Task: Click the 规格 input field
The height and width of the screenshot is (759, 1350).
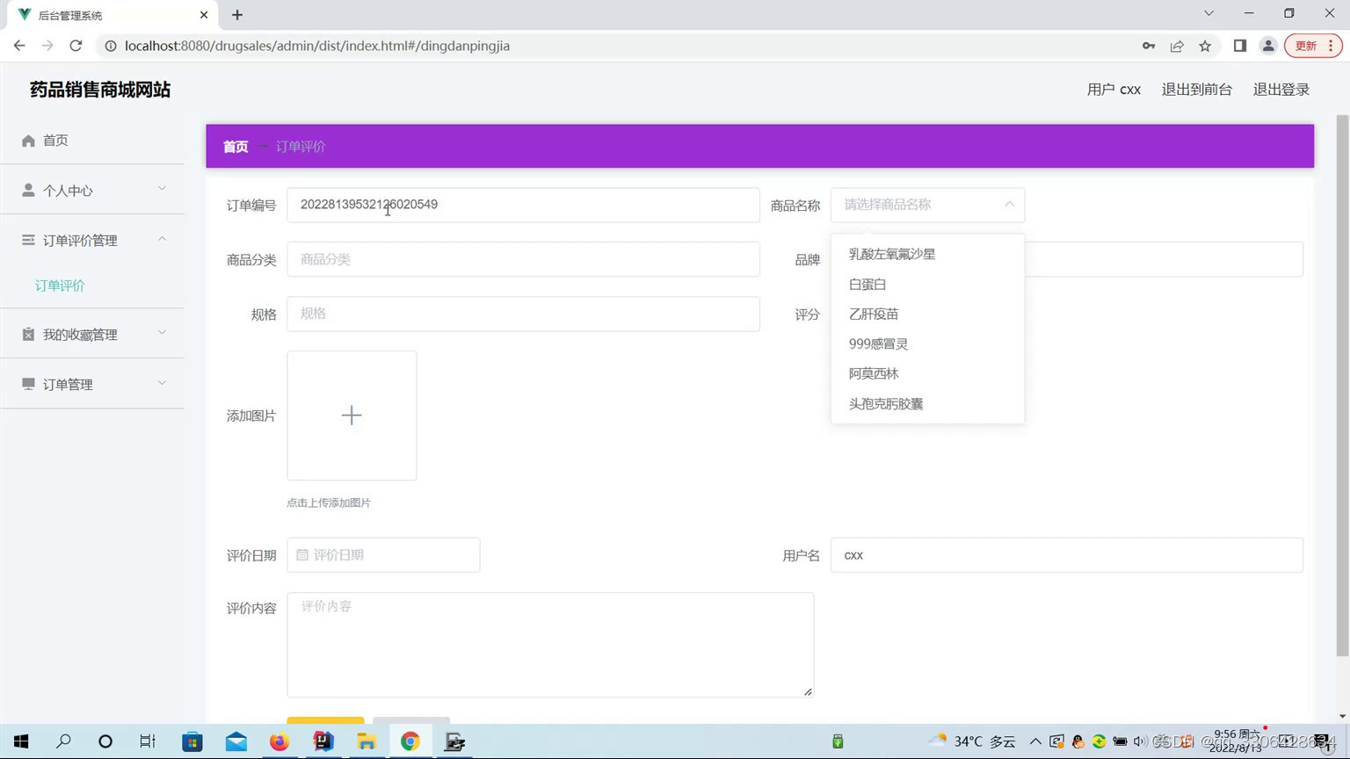Action: coord(523,314)
